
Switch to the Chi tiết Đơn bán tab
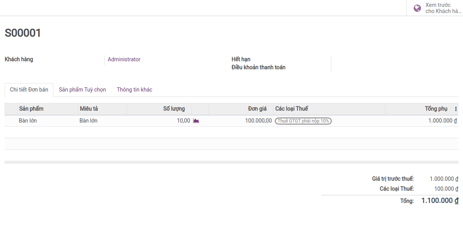[29, 90]
